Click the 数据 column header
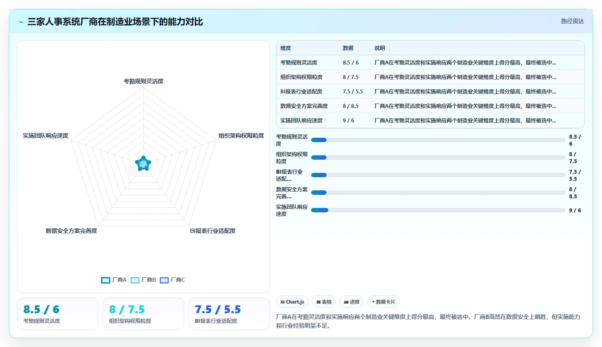Viewport: 602px width, 347px height. click(348, 48)
